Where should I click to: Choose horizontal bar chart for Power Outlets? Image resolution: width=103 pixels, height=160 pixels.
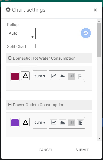pos(80,123)
